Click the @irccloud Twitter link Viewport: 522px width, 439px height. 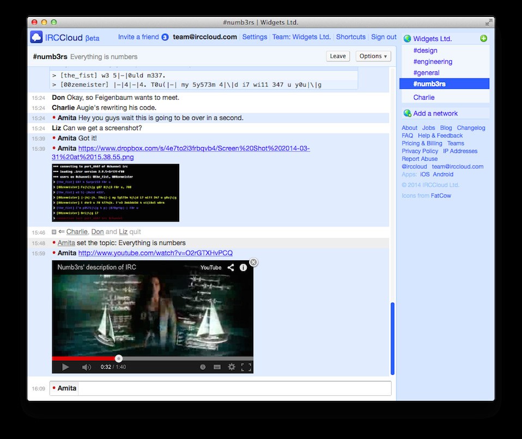tap(414, 167)
